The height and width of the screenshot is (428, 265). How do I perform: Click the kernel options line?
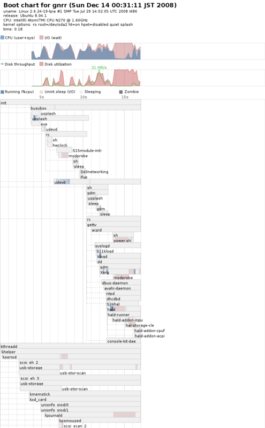point(68,25)
